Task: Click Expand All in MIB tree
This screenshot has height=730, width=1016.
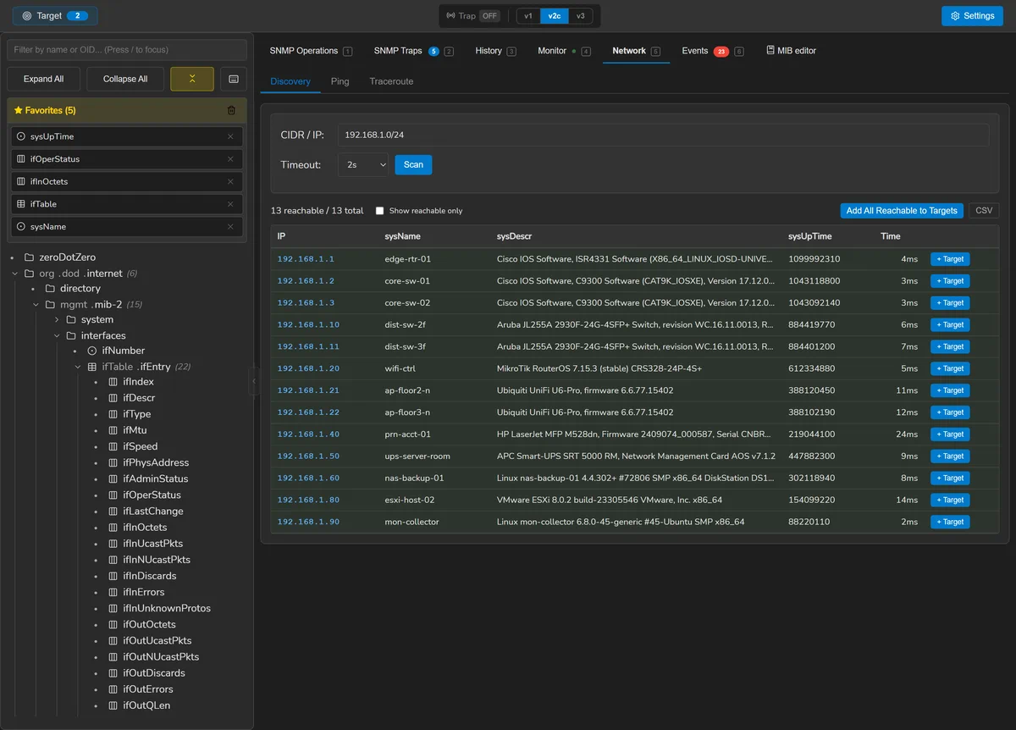Action: [x=44, y=79]
